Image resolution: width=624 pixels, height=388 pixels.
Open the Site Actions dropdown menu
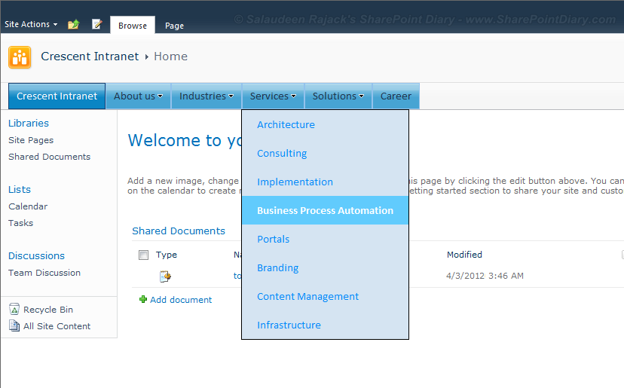pyautogui.click(x=31, y=24)
